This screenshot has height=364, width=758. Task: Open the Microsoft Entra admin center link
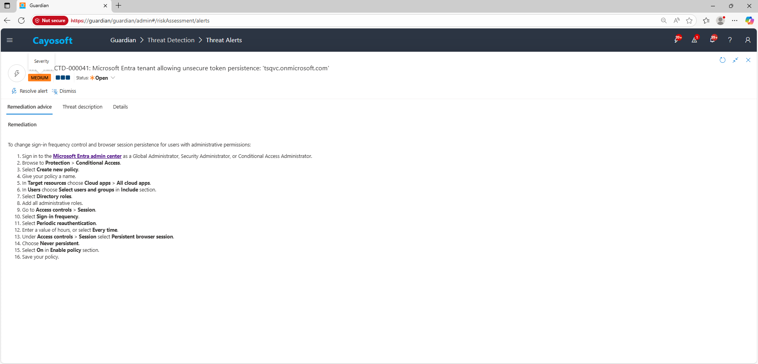[87, 156]
